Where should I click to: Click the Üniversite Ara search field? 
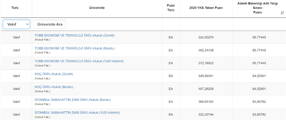(x=50, y=24)
